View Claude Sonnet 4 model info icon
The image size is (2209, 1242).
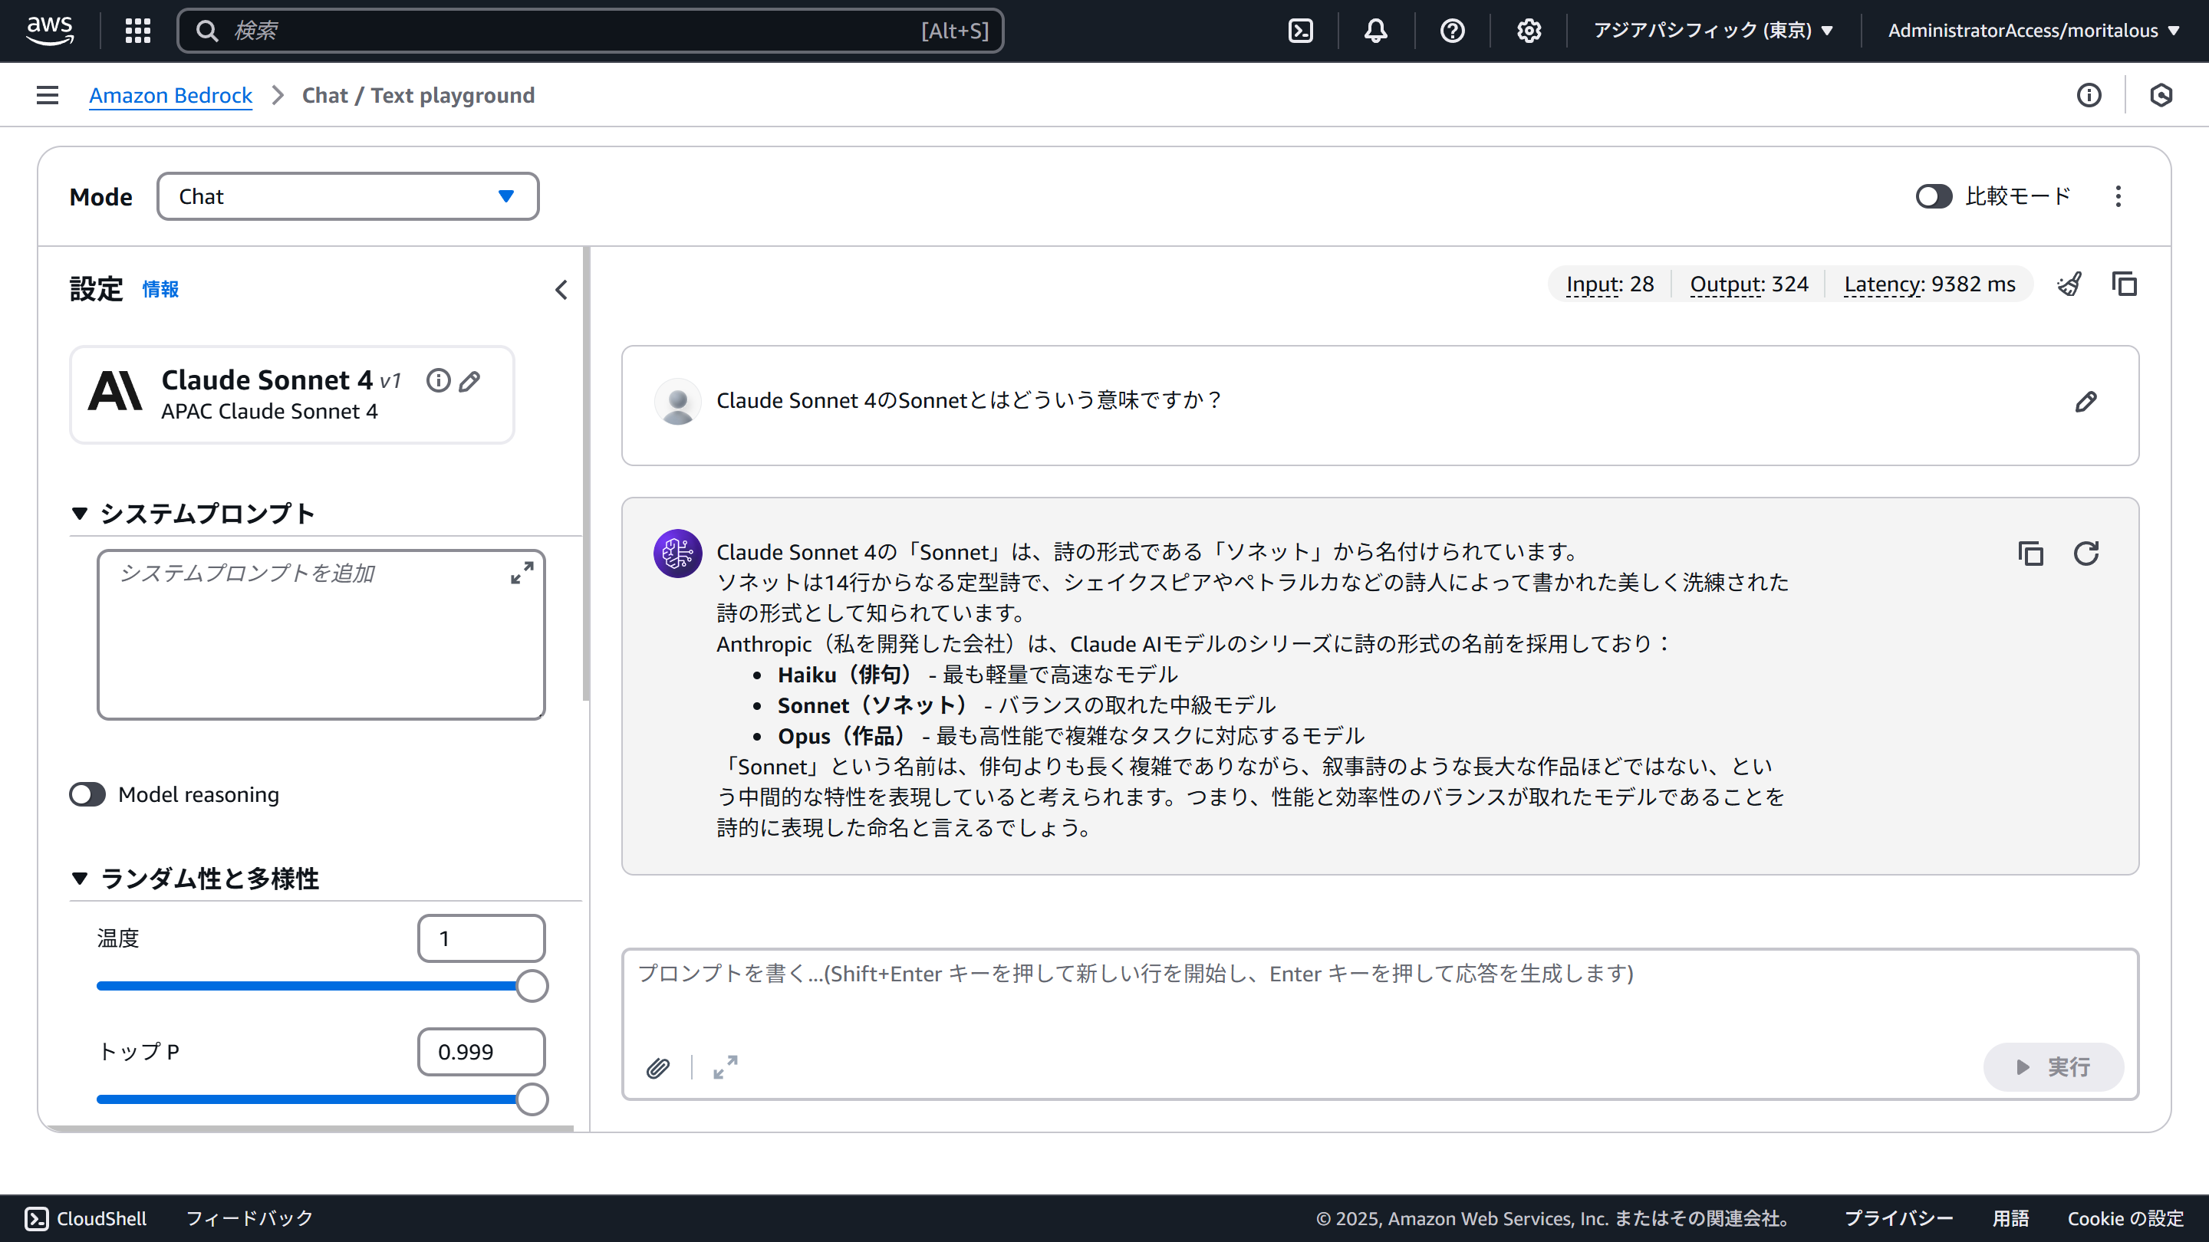tap(438, 380)
